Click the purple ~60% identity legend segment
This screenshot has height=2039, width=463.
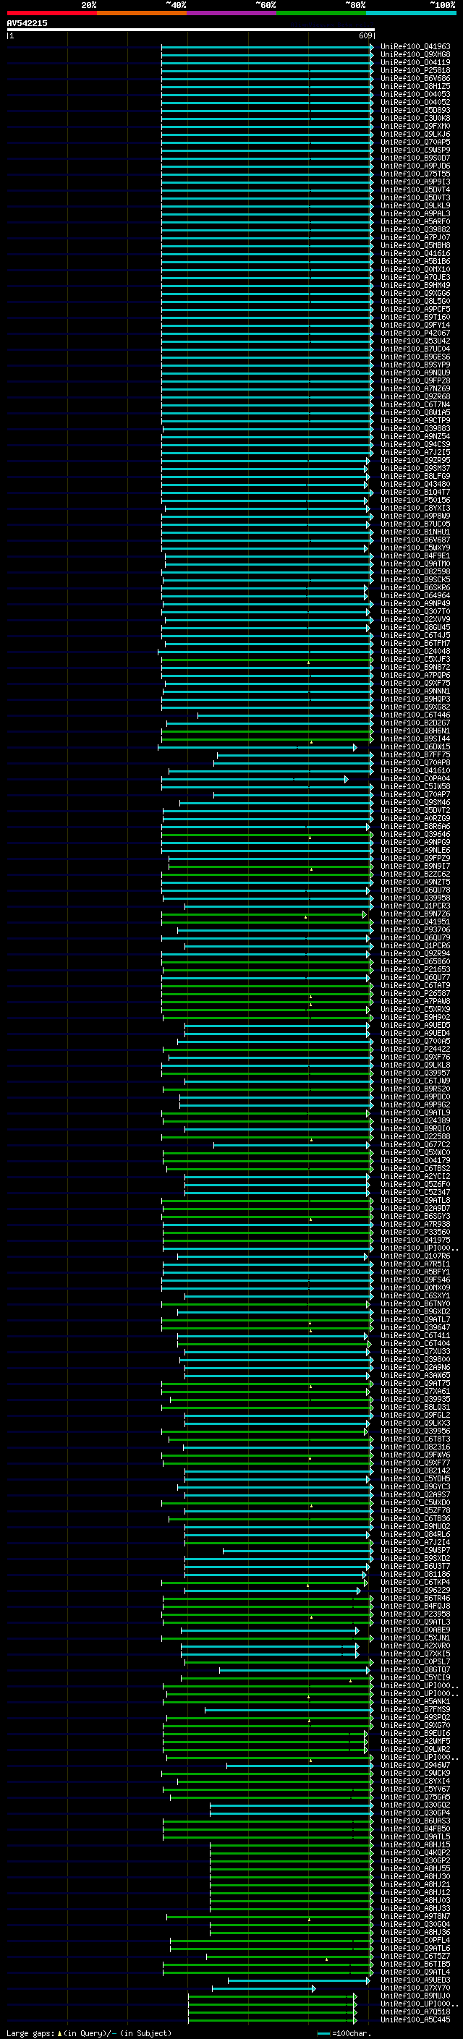click(x=232, y=13)
